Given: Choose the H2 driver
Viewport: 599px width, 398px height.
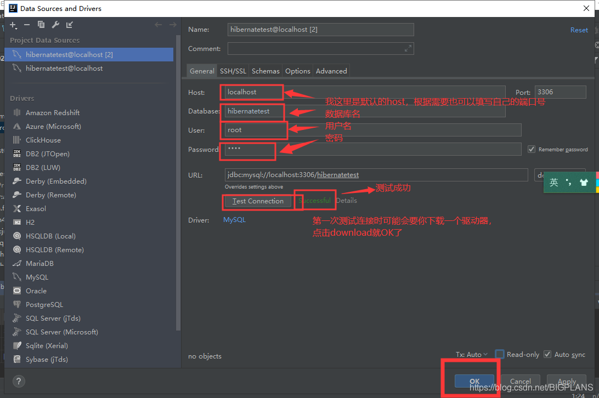Looking at the screenshot, I should [30, 223].
